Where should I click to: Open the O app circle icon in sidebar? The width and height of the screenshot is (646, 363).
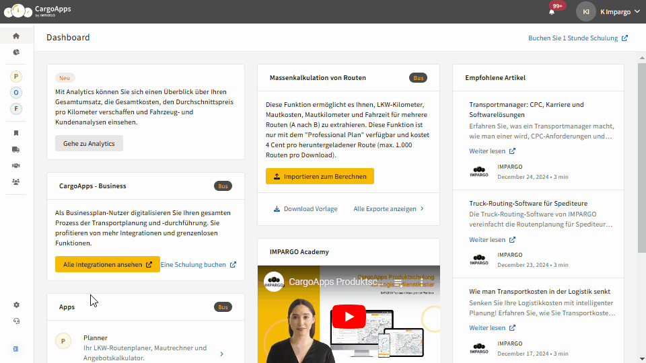(16, 93)
